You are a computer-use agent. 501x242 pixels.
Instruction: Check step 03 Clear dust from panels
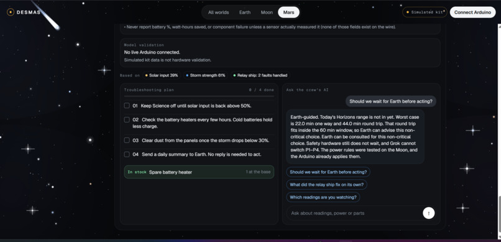coord(127,140)
